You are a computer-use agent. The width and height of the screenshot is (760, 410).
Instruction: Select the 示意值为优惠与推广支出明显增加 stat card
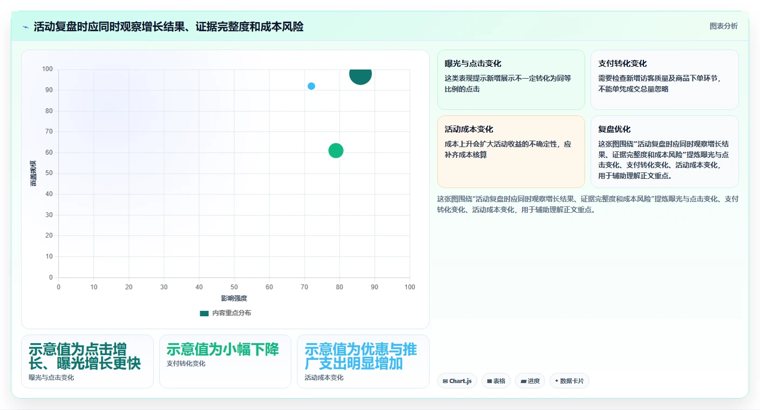[363, 362]
